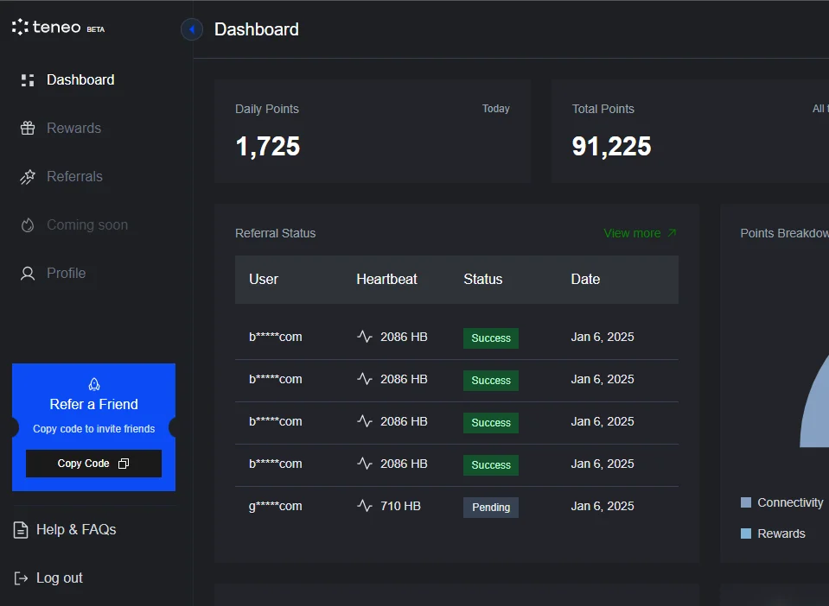The image size is (829, 606).
Task: Select Coming soon menu item
Action: click(87, 224)
